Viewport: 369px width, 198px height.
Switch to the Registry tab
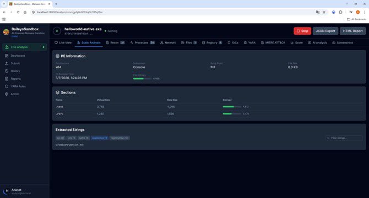212,43
